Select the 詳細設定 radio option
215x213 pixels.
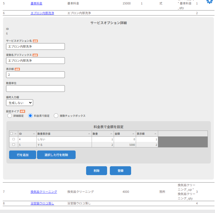[10, 116]
